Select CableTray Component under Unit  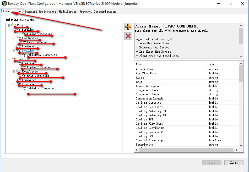point(42,55)
